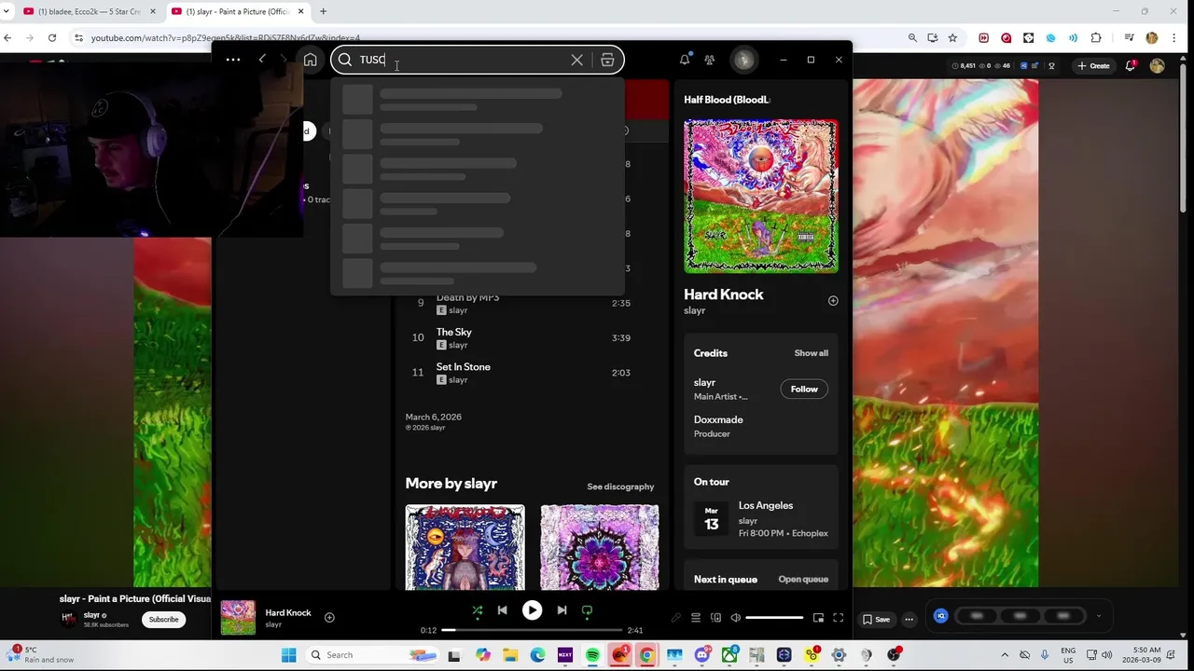
Task: Open the queue from Next in queue
Action: click(803, 580)
